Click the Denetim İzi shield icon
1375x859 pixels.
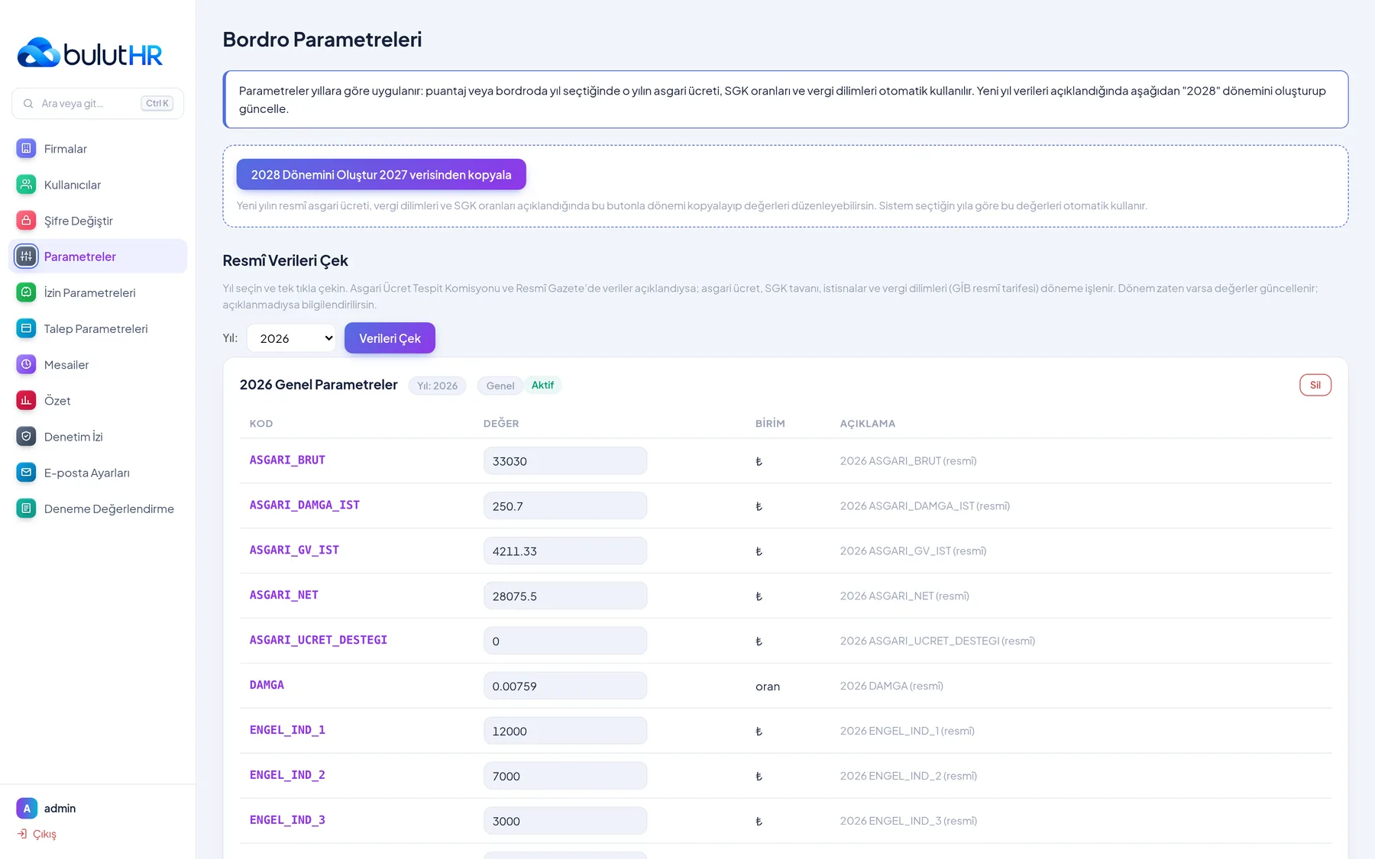(26, 436)
